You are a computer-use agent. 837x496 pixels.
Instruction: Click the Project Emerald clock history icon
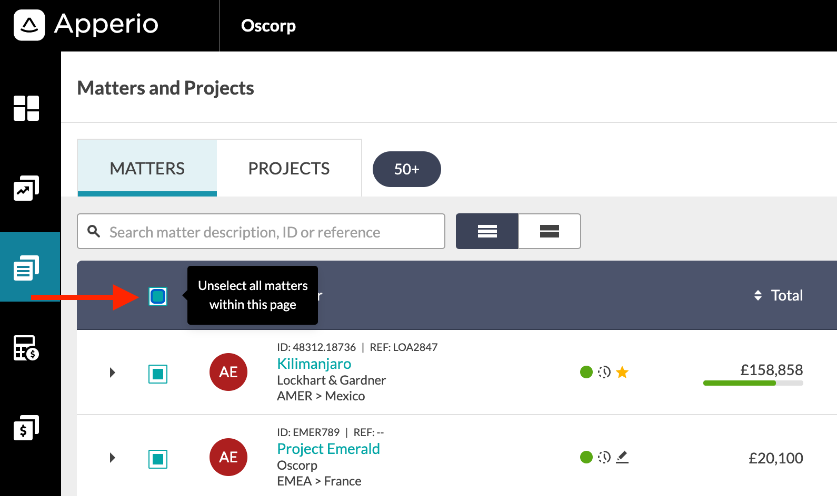coord(604,457)
